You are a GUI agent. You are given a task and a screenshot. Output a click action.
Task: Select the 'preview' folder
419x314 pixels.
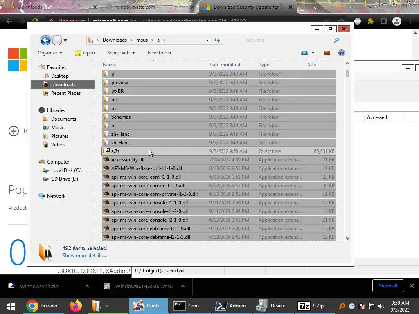pos(219,83)
